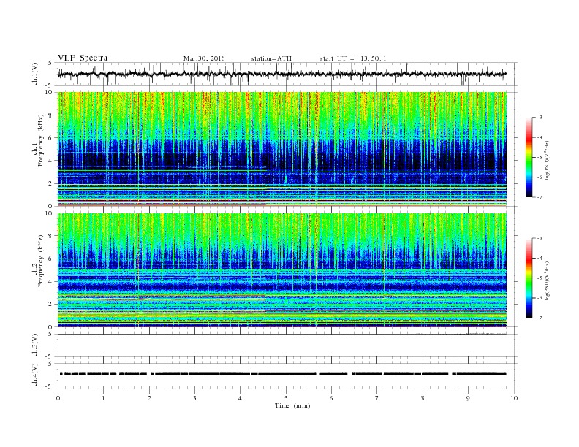The width and height of the screenshot is (579, 447).
Task: Click time-axis tick label "7"
Action: pos(377,398)
